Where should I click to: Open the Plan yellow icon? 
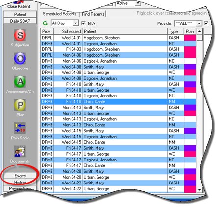20,105
